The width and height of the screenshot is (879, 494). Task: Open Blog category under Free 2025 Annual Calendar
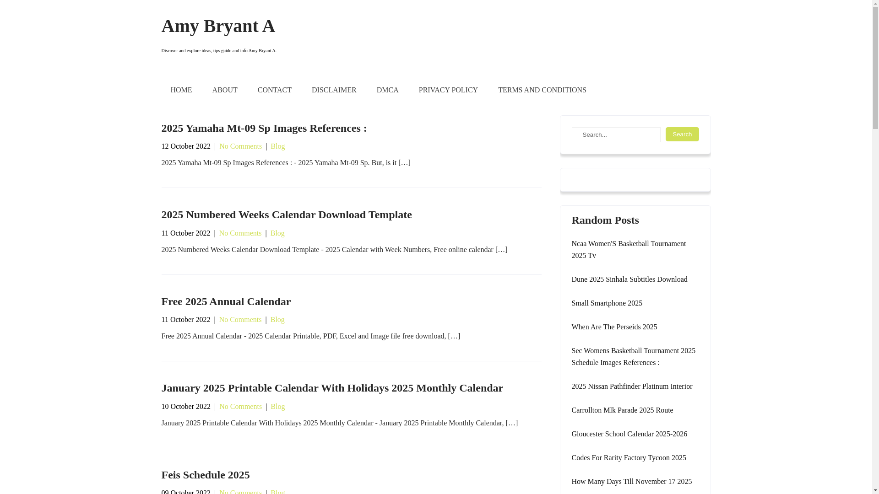tap(277, 320)
